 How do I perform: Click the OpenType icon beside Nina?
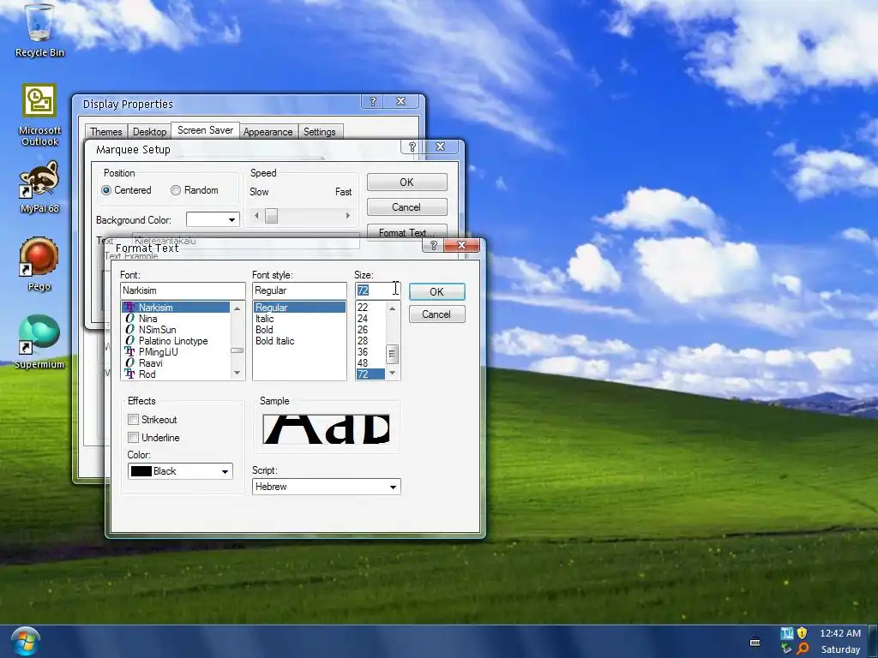(129, 319)
